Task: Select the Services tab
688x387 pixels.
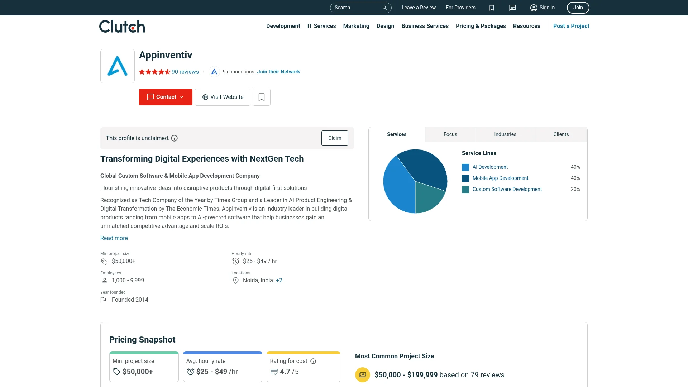Action: (397, 134)
